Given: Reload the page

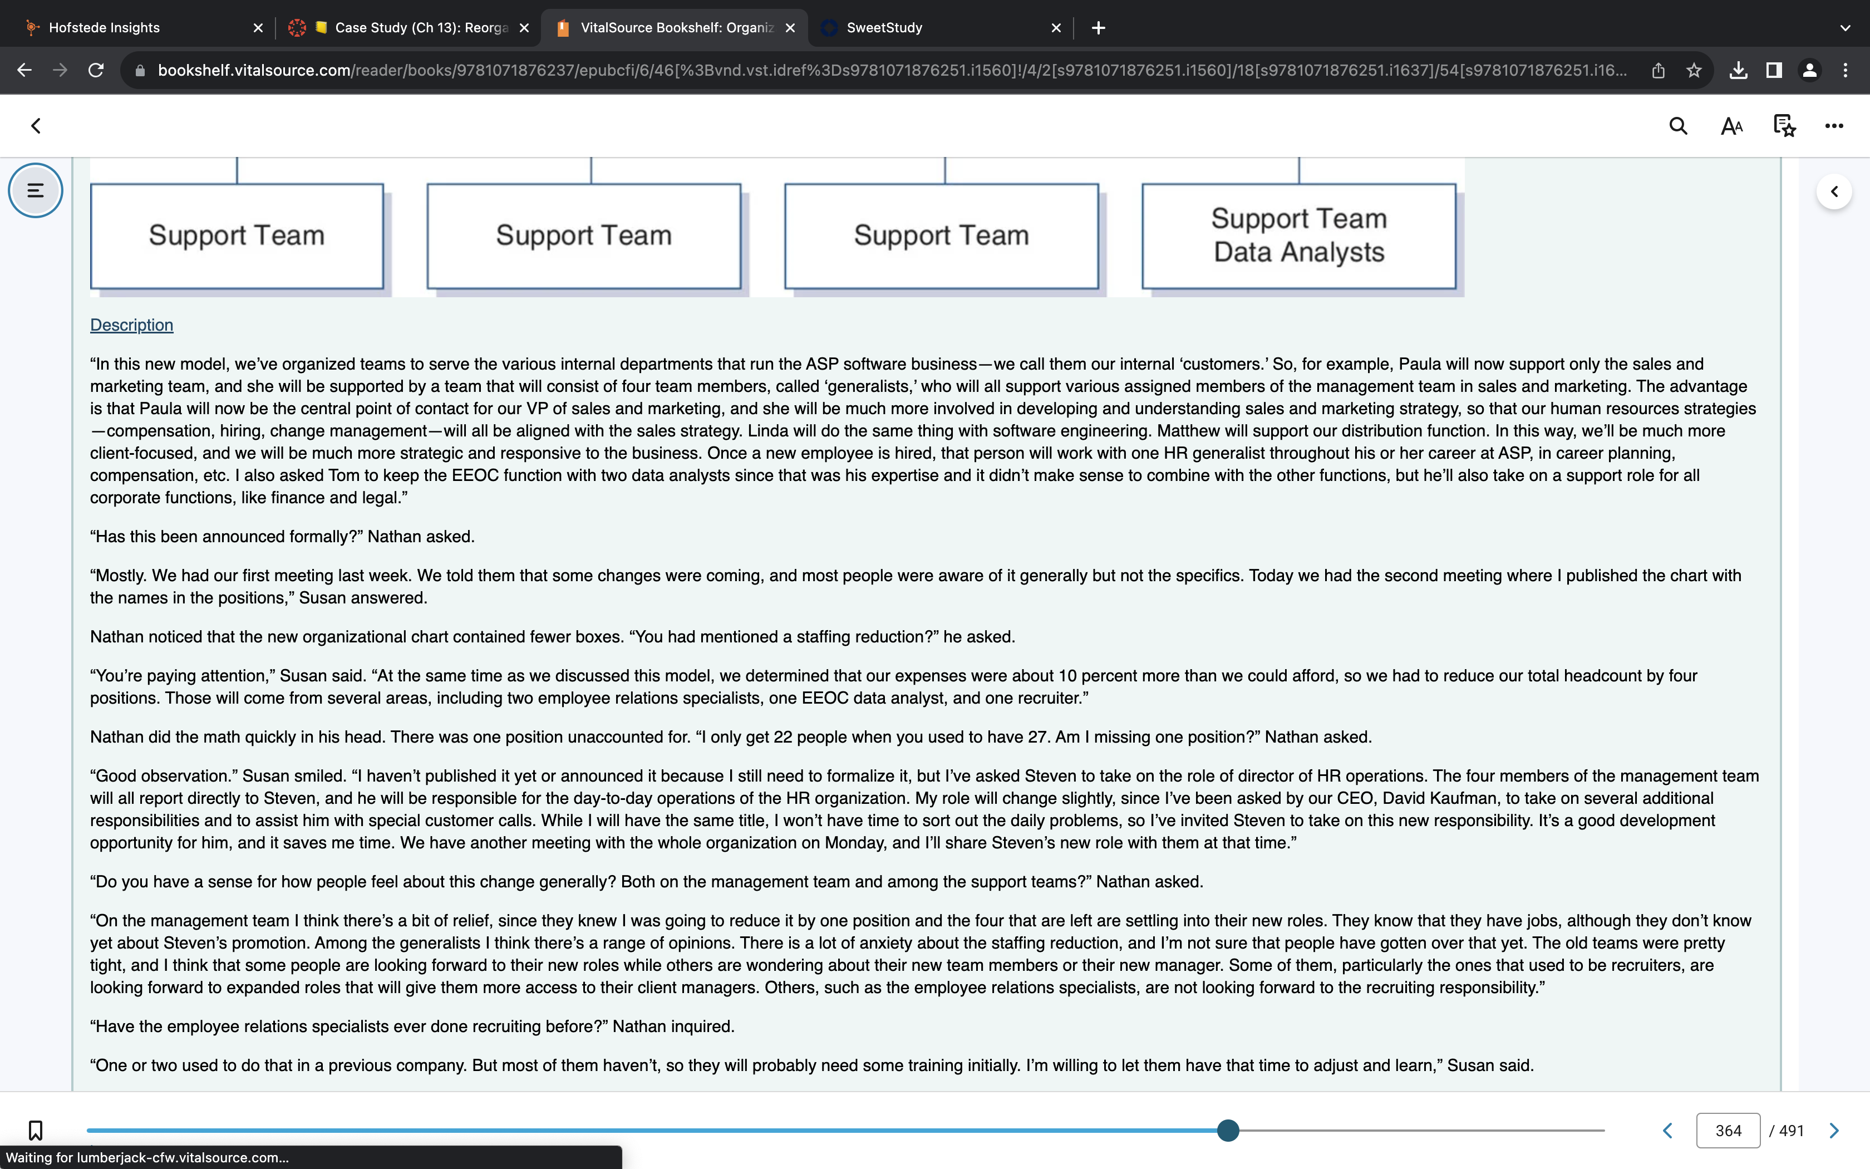Looking at the screenshot, I should coord(96,70).
